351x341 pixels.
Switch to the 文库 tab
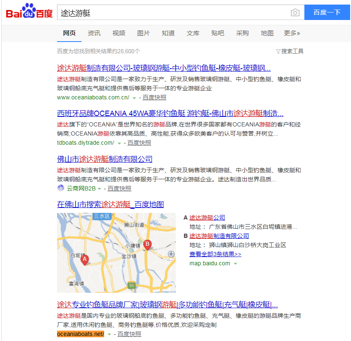[193, 33]
